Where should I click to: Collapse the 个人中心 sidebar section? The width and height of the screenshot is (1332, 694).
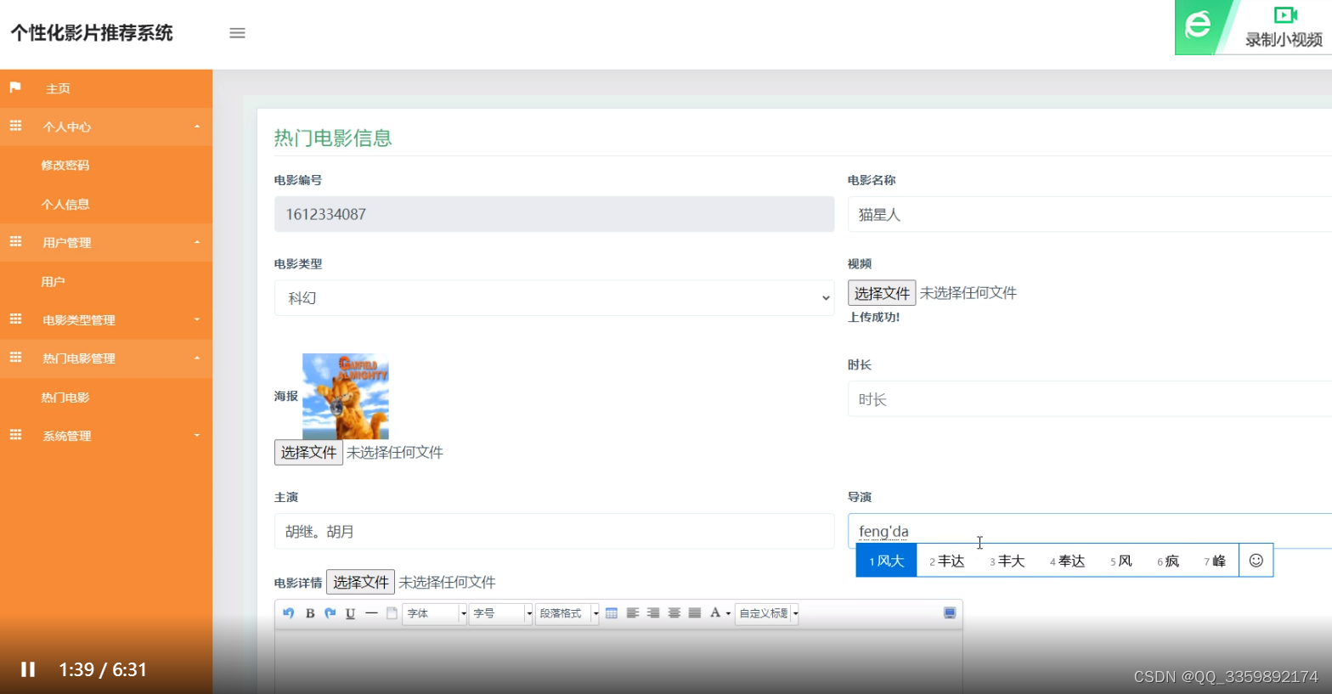point(106,127)
